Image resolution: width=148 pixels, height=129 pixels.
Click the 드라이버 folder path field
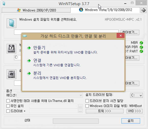(54, 111)
